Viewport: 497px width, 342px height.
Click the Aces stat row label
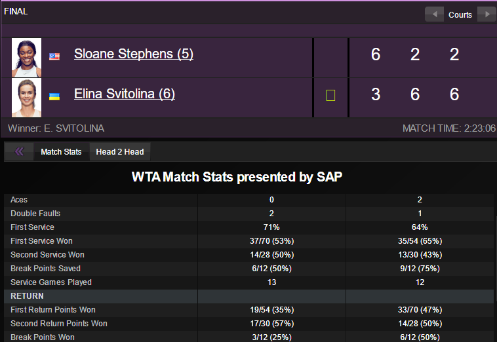click(x=19, y=200)
